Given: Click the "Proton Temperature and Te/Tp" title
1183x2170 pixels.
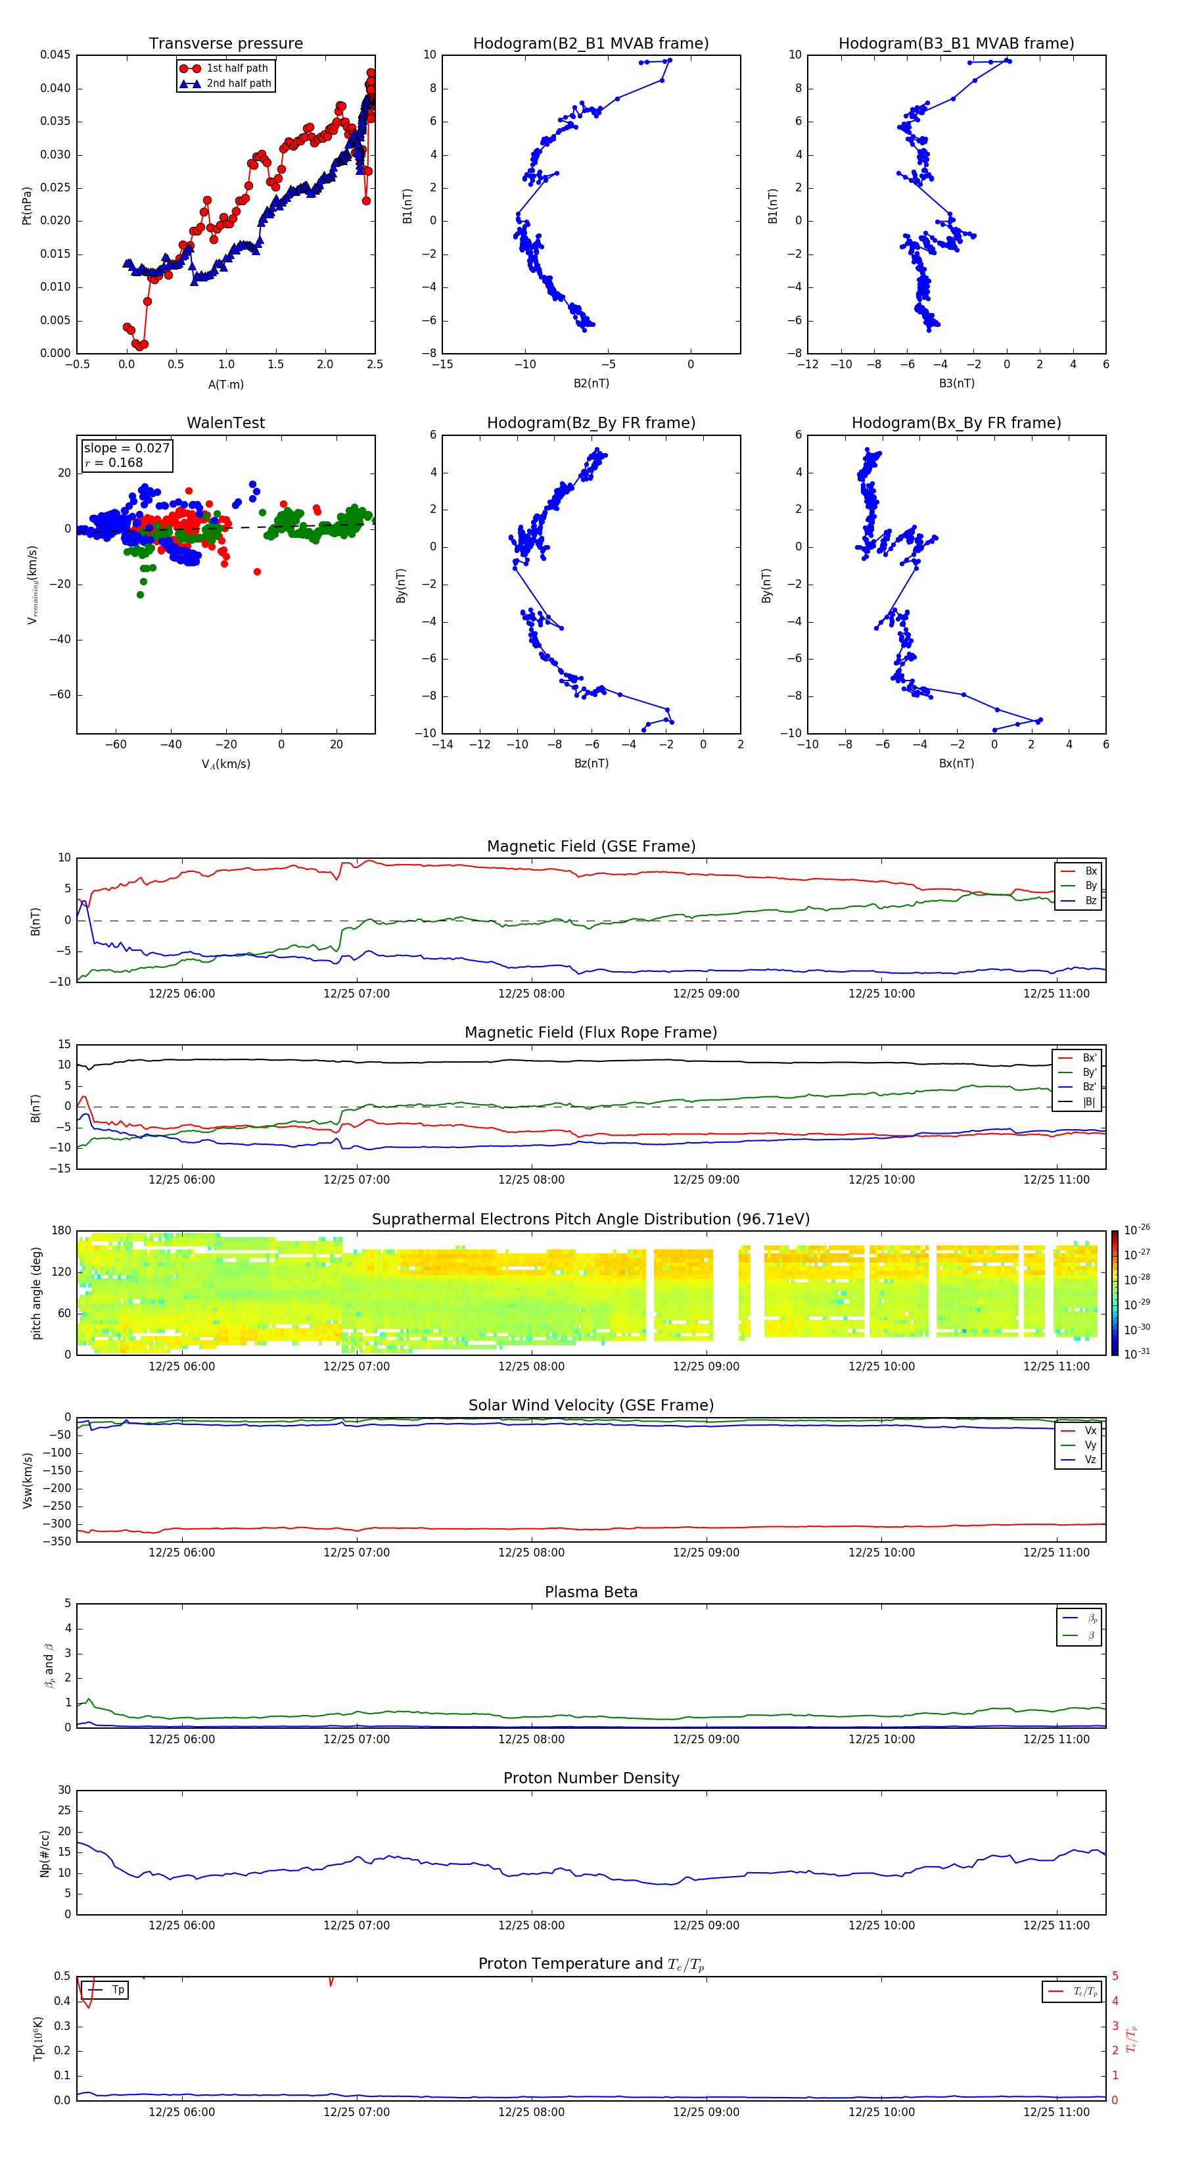Looking at the screenshot, I should [x=591, y=1964].
